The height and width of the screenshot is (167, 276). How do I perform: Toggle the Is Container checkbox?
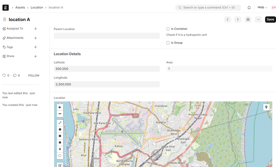tap(168, 29)
